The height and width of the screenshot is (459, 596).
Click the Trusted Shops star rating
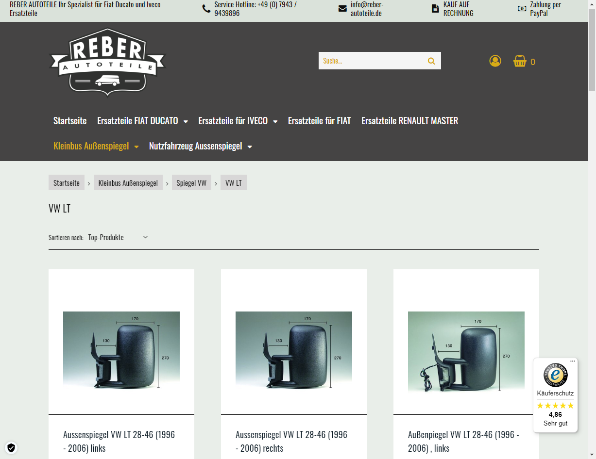point(555,406)
